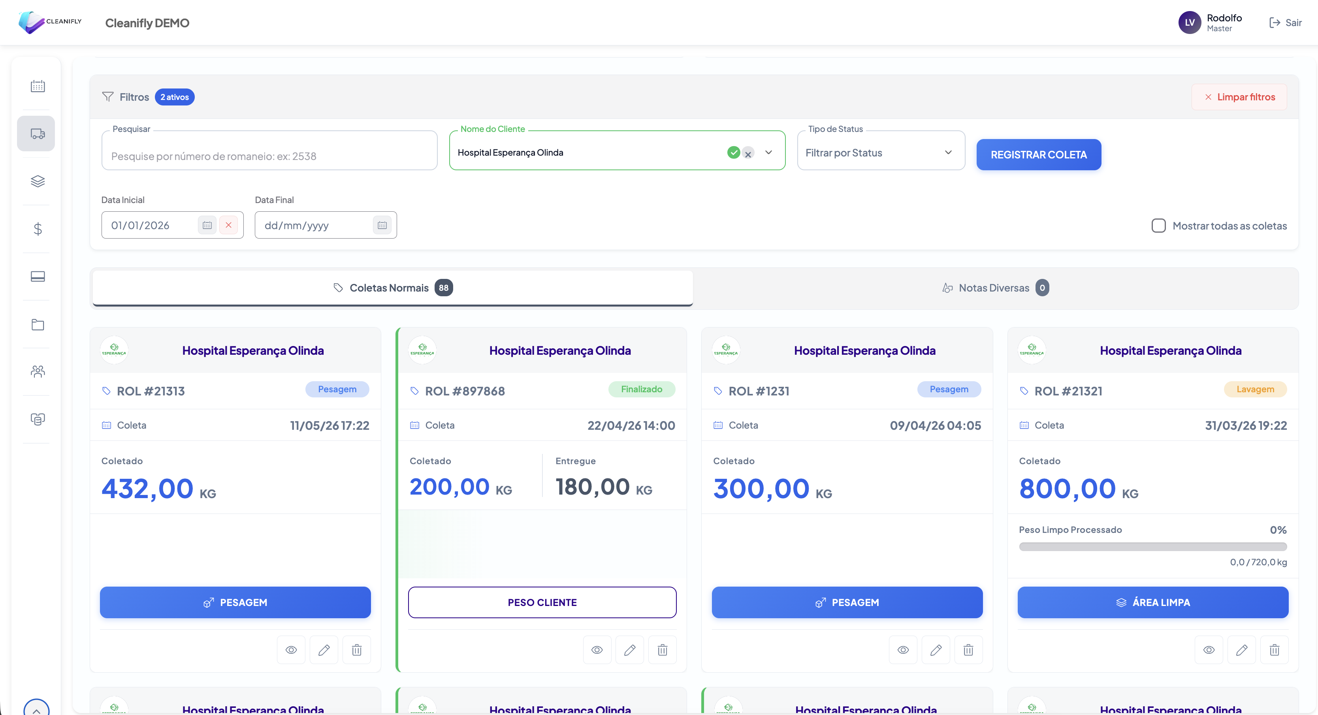Click the green check icon in client field
The image size is (1318, 715).
733,152
